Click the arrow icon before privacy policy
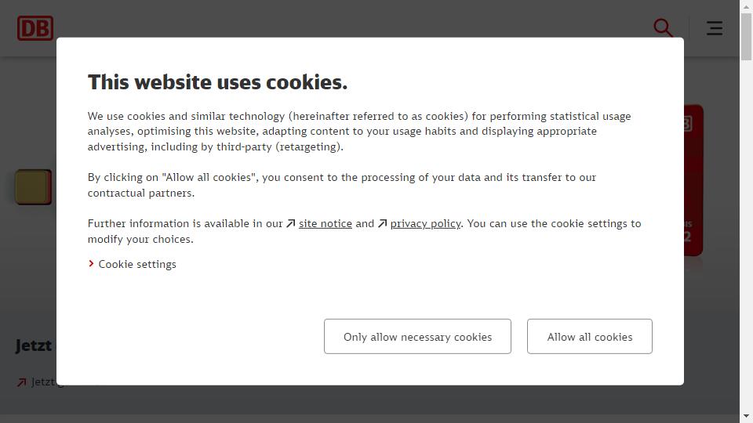 pos(382,223)
